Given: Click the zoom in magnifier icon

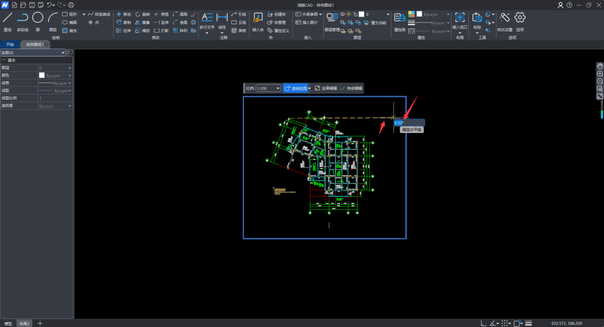Looking at the screenshot, I should point(600,74).
